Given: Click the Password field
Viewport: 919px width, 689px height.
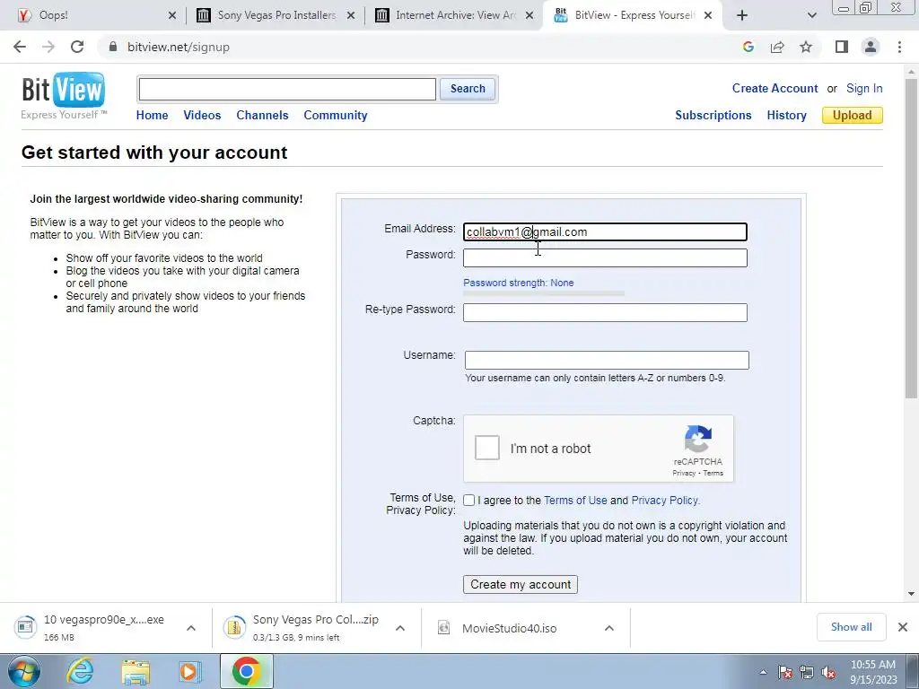Looking at the screenshot, I should point(605,257).
